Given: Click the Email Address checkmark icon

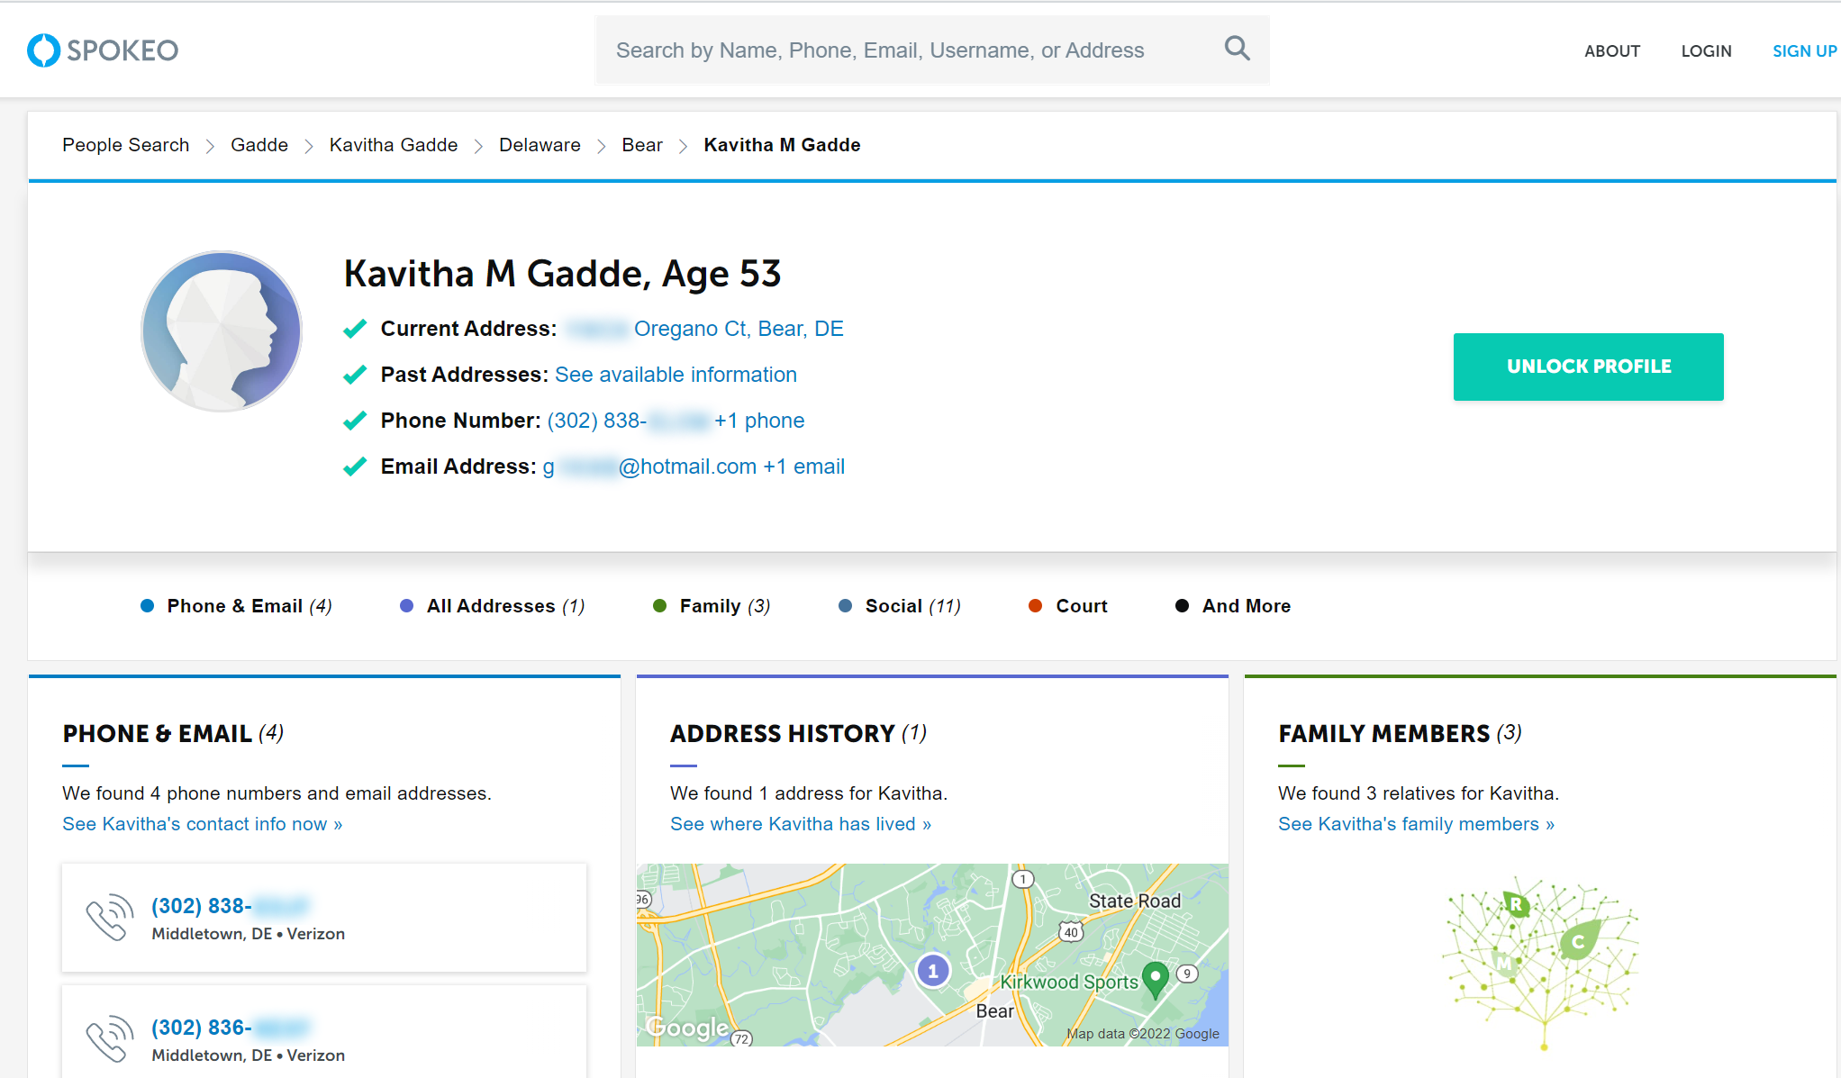Looking at the screenshot, I should click(x=355, y=467).
